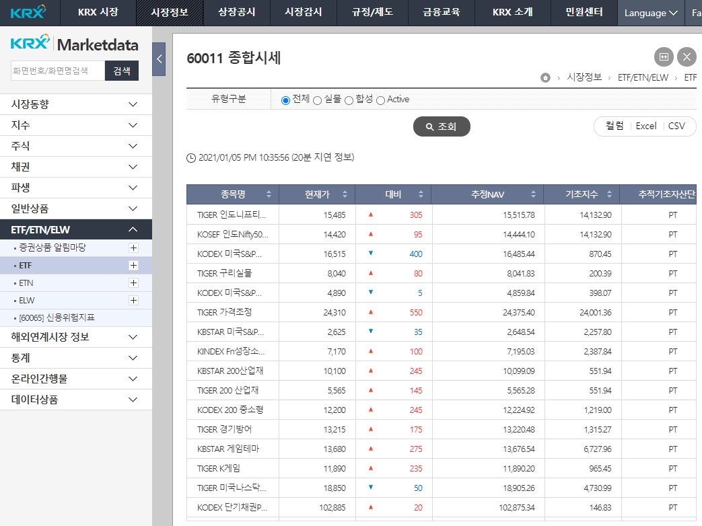This screenshot has height=526, width=702.
Task: Click the KOSEF 인도Nifty50 row name
Action: click(233, 234)
